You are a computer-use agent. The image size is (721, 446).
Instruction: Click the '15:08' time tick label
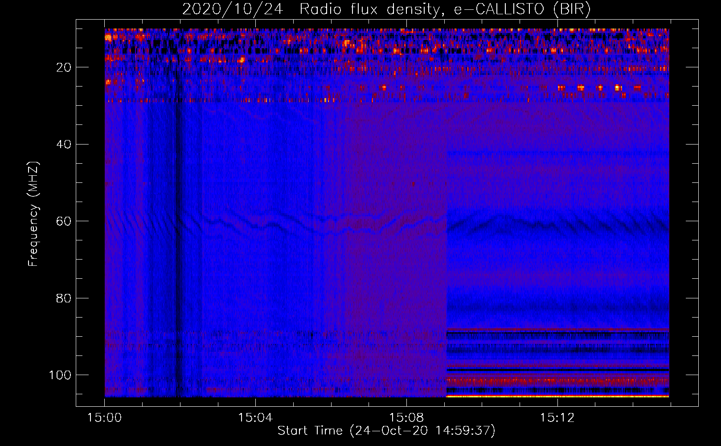click(x=406, y=418)
